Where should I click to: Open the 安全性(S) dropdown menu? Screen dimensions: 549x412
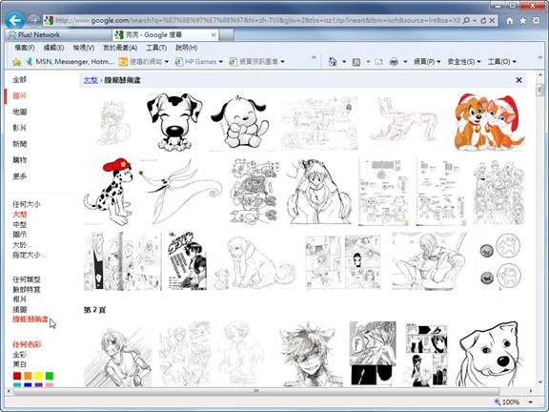tap(464, 62)
